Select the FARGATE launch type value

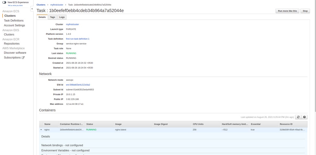click(x=71, y=29)
